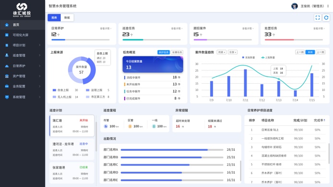The height and width of the screenshot is (187, 333).
Task: Click the 项目计划 sidebar icon
Action: point(7,45)
